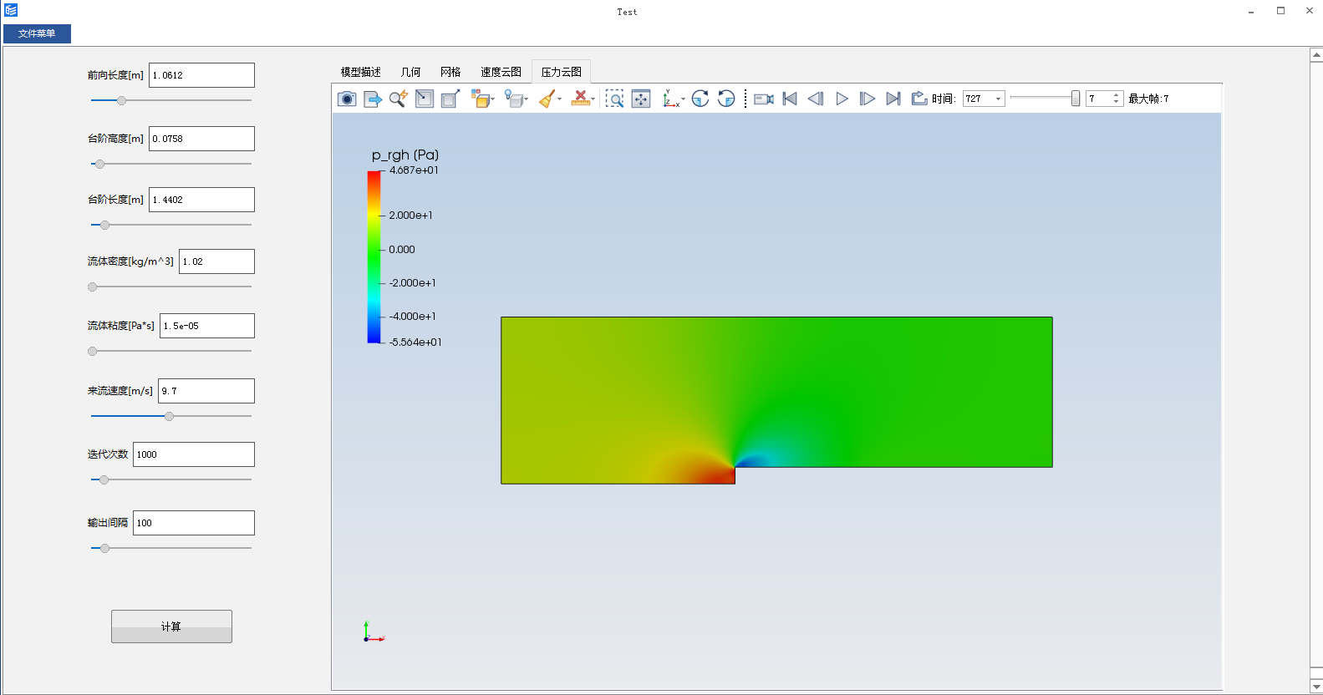1323x695 pixels.
Task: Click the XYZ axes orientation icon
Action: pyautogui.click(x=670, y=99)
